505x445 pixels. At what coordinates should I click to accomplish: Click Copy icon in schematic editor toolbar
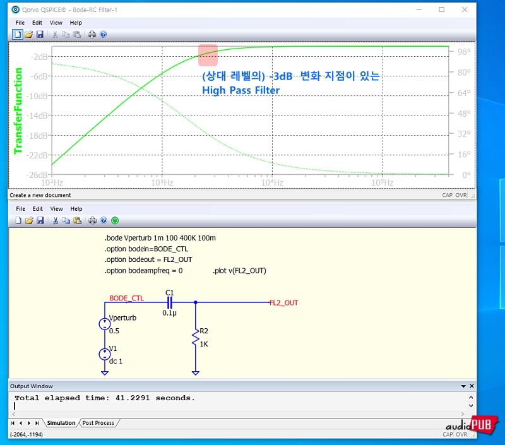coord(66,220)
